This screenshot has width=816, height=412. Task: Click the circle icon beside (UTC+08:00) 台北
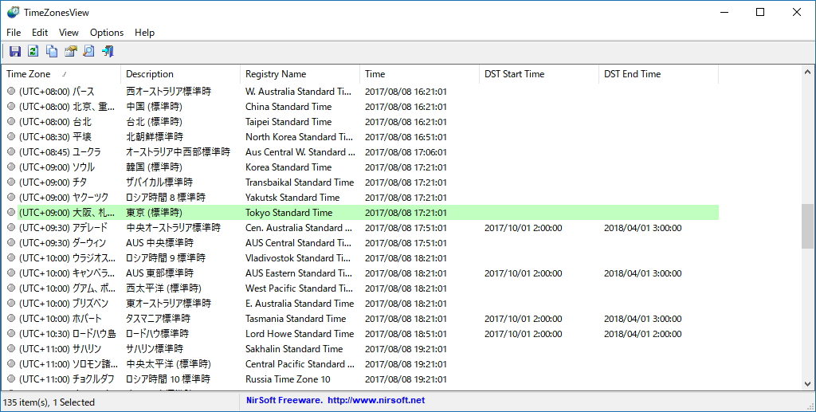pyautogui.click(x=11, y=122)
